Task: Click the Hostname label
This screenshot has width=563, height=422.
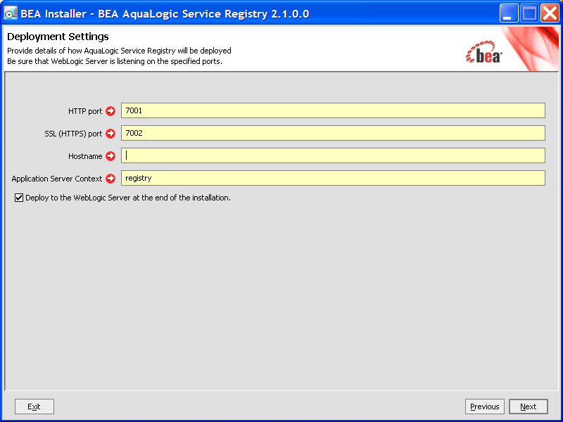Action: click(85, 156)
